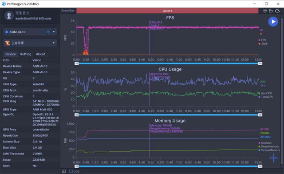
Task: Select the Device Name row label
Action: point(12,66)
